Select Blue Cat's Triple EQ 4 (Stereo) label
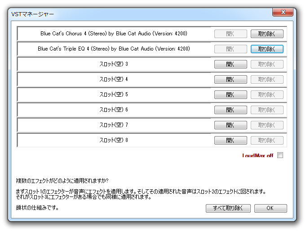This screenshot has width=306, height=231. tap(114, 49)
